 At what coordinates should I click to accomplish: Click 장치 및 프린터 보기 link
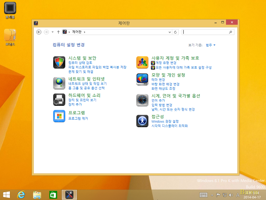82,100
